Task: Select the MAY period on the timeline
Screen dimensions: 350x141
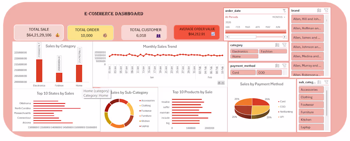Action: 268,27
